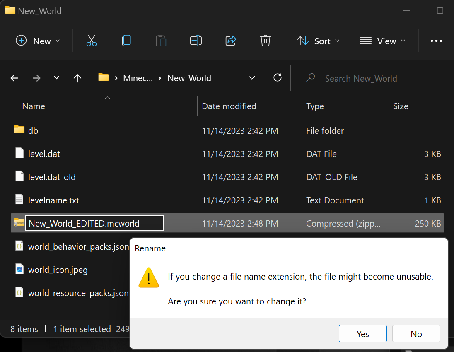The width and height of the screenshot is (454, 352).
Task: Expand recent locations chevron
Action: click(x=56, y=77)
